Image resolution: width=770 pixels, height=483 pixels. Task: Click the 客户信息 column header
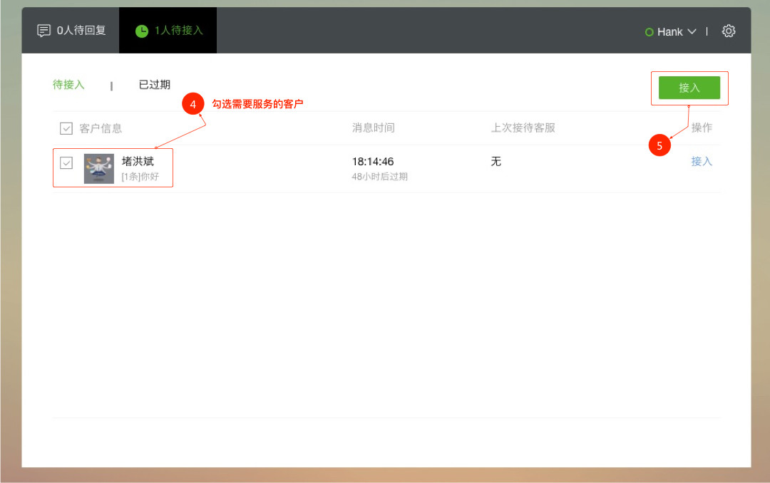point(101,129)
